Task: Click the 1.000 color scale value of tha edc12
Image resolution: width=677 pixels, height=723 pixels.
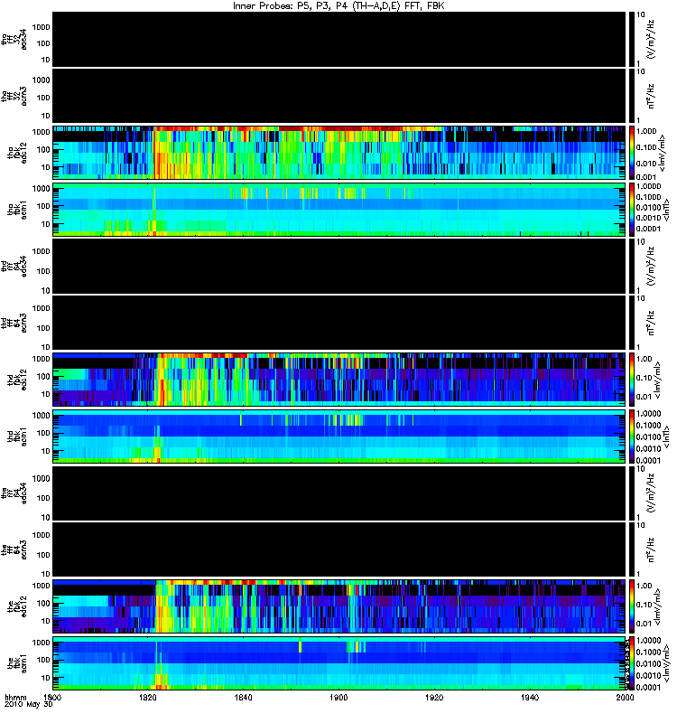Action: point(645,131)
